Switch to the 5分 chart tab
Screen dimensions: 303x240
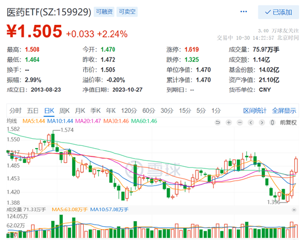(201, 111)
